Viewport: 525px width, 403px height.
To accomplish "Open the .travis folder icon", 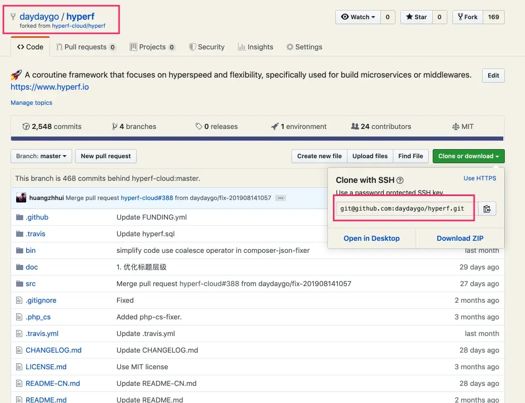I will [x=20, y=234].
